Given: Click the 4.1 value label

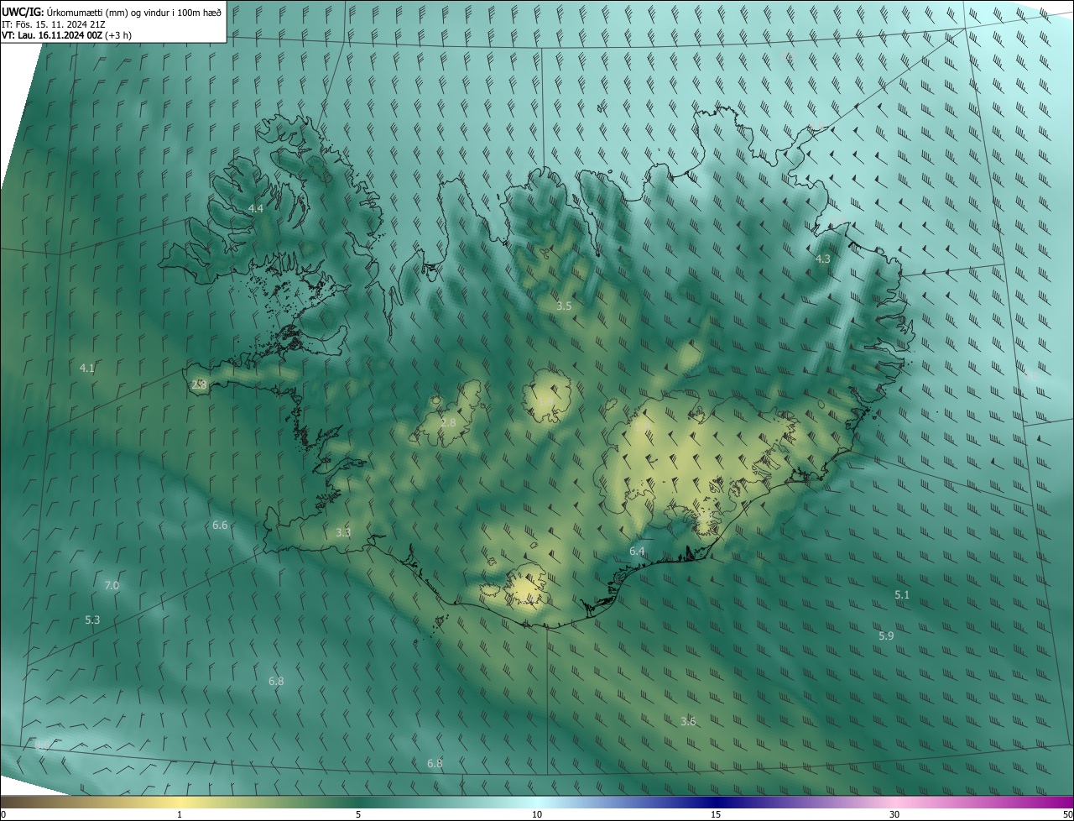Looking at the screenshot, I should tap(87, 368).
